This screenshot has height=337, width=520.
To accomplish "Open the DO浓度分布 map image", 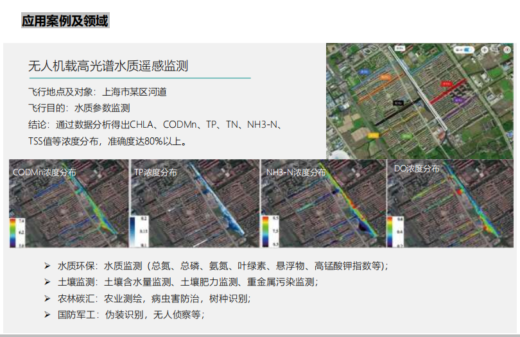I will coord(451,203).
